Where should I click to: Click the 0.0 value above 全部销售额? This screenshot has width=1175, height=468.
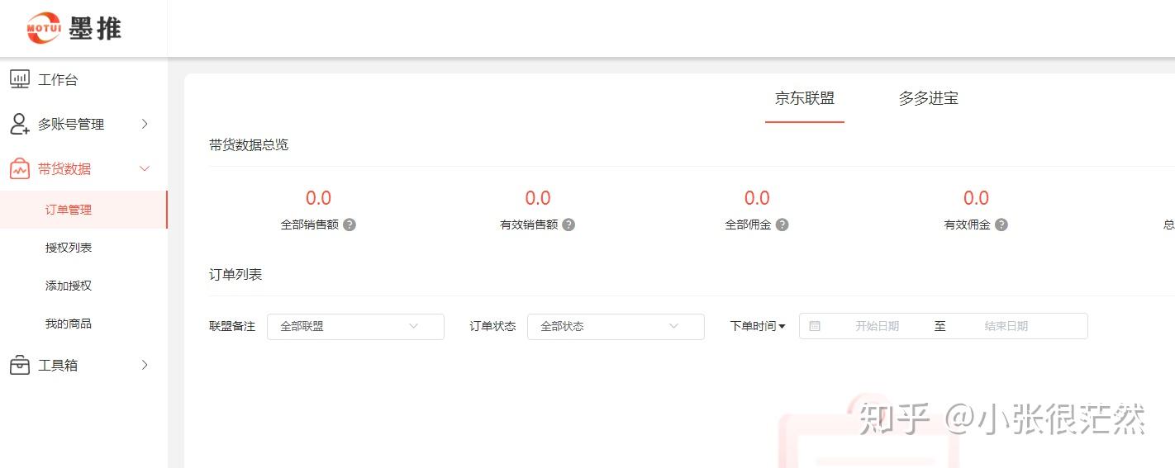(318, 198)
